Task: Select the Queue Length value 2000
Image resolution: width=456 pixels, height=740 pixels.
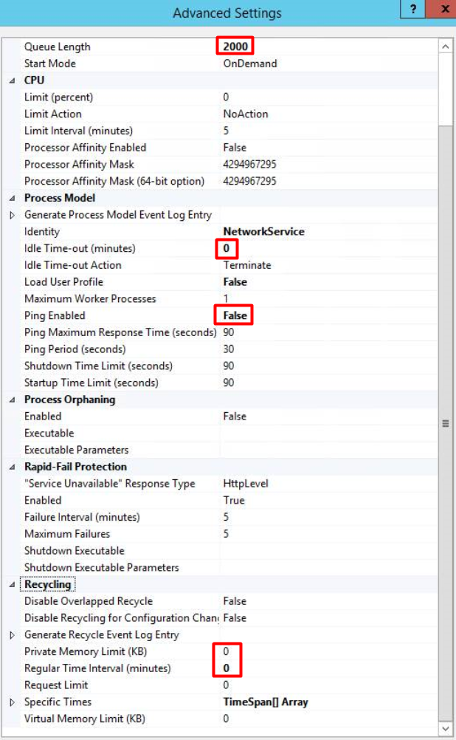Action: (235, 47)
